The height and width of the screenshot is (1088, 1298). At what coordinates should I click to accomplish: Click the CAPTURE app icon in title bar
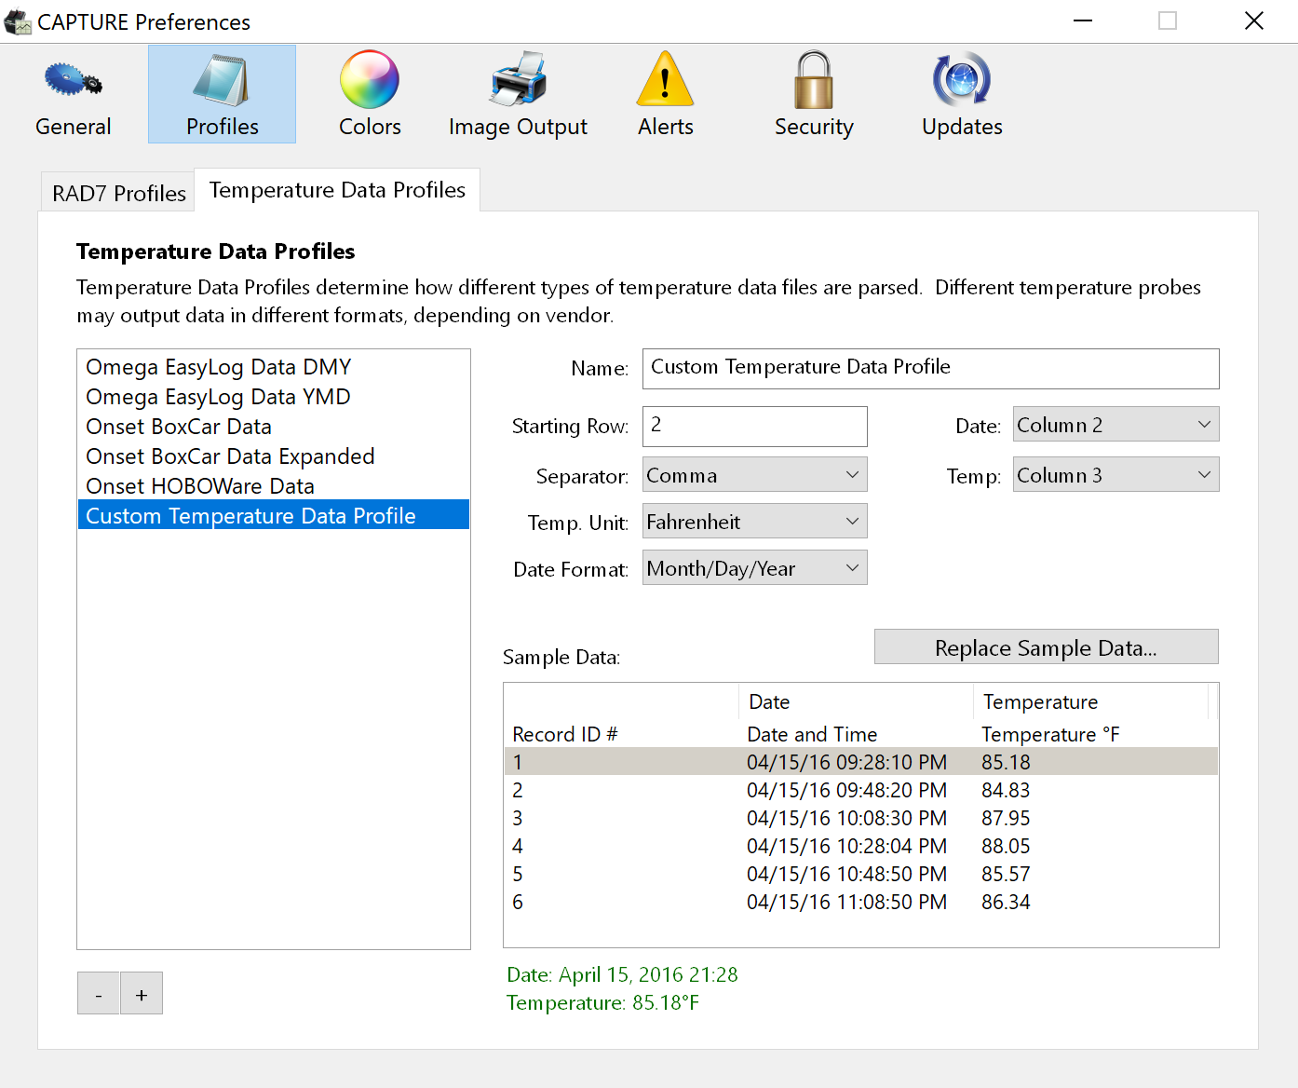coord(18,21)
